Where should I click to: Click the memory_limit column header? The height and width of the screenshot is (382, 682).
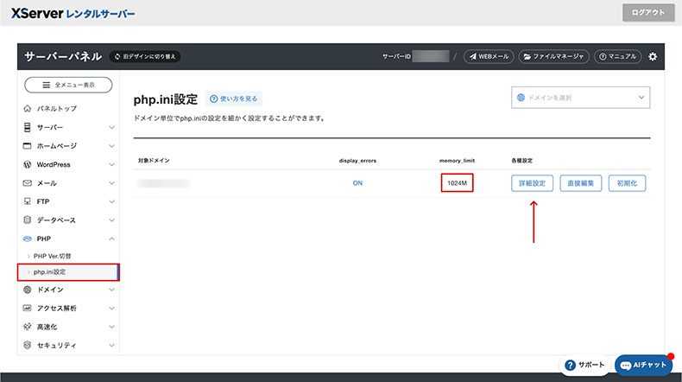[458, 161]
